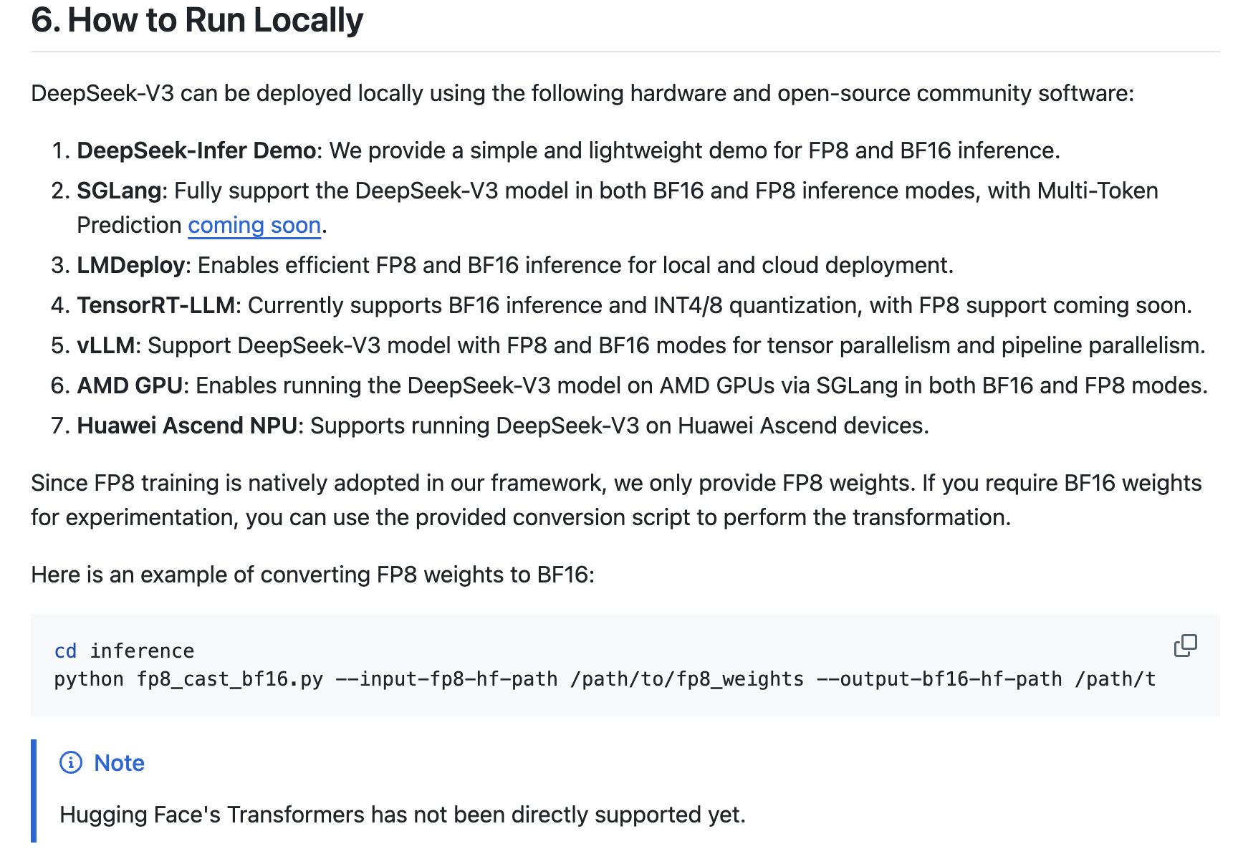The height and width of the screenshot is (854, 1238).
Task: Click the Note info circle icon
Action: tap(71, 763)
